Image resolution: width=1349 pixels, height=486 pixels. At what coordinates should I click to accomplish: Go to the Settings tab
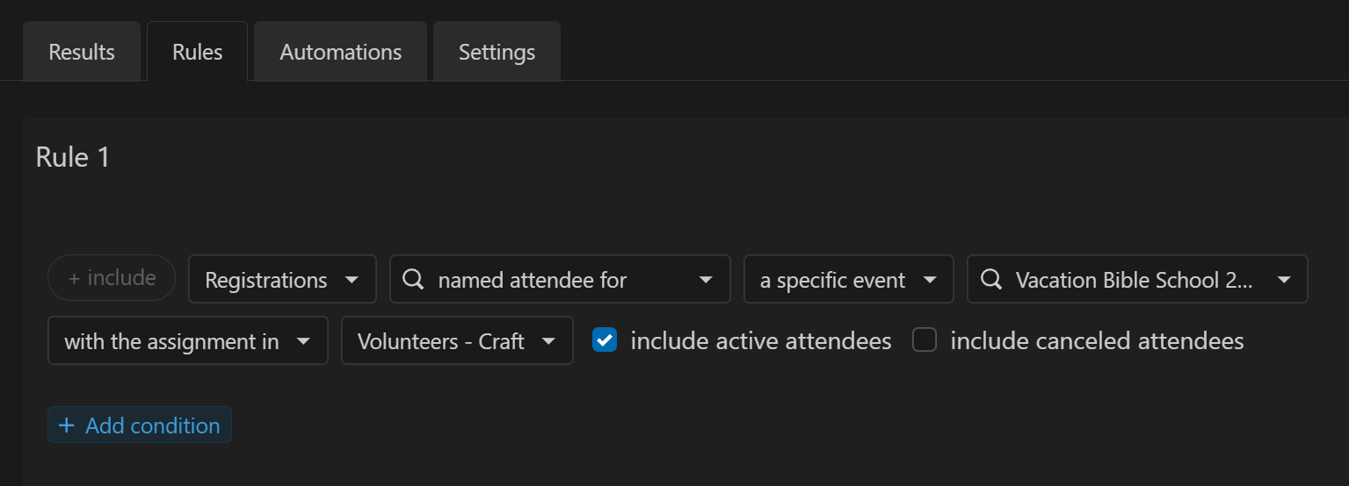click(497, 52)
